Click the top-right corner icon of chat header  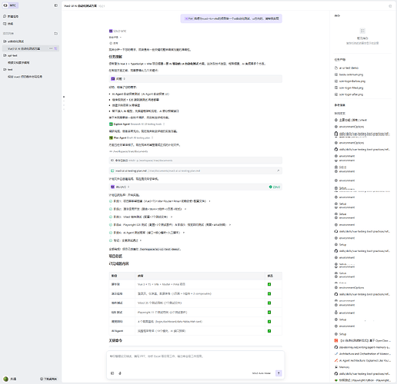click(390, 6)
